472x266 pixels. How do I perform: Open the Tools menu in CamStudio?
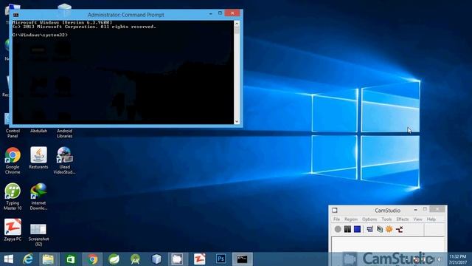[386, 219]
